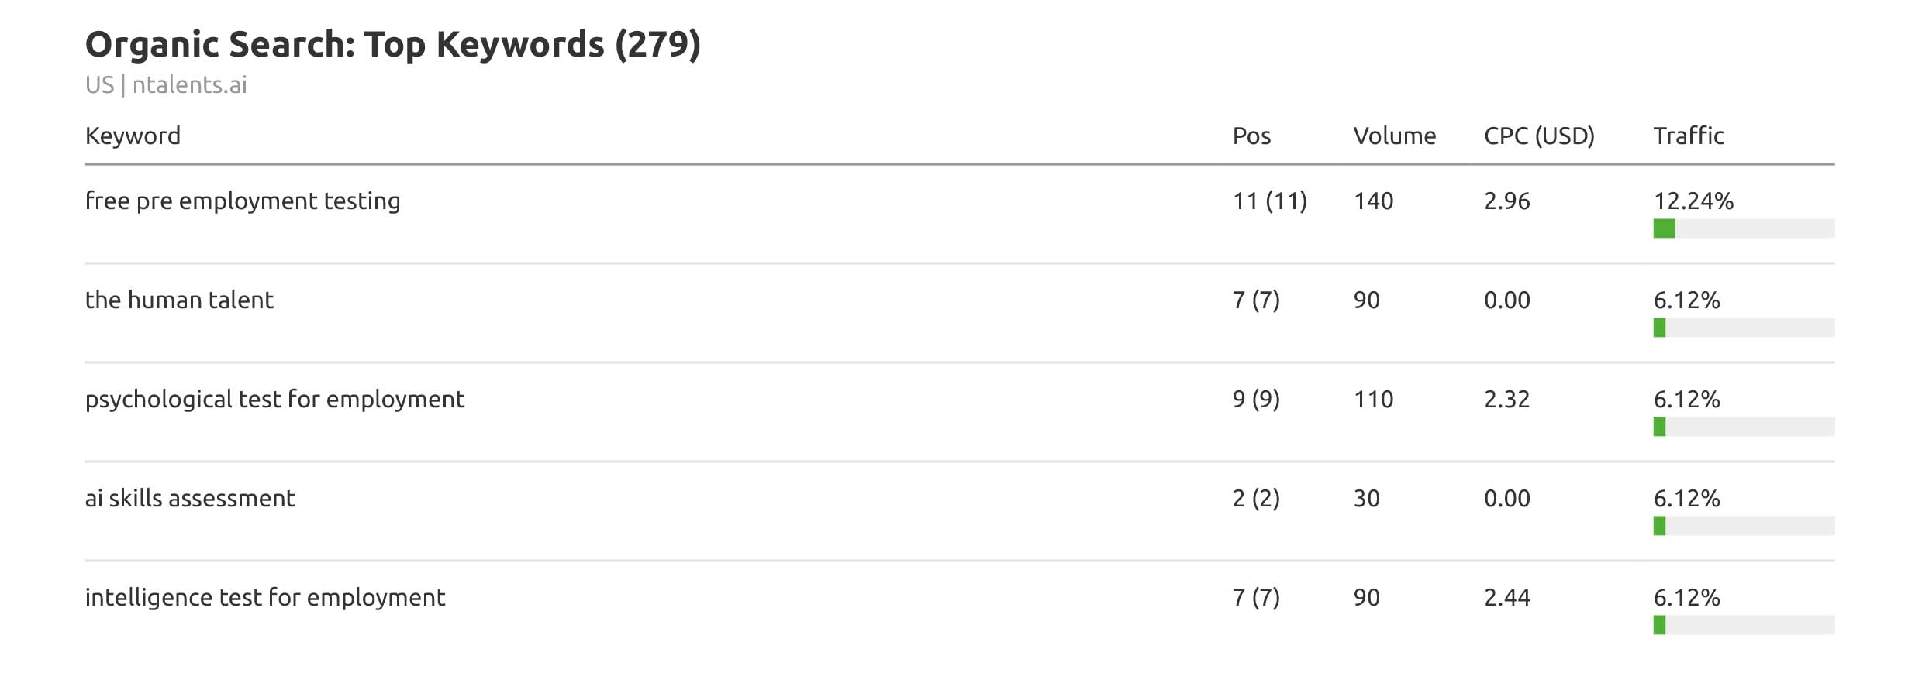Open "intelligence test for employment" keyword
The width and height of the screenshot is (1922, 697).
(265, 598)
